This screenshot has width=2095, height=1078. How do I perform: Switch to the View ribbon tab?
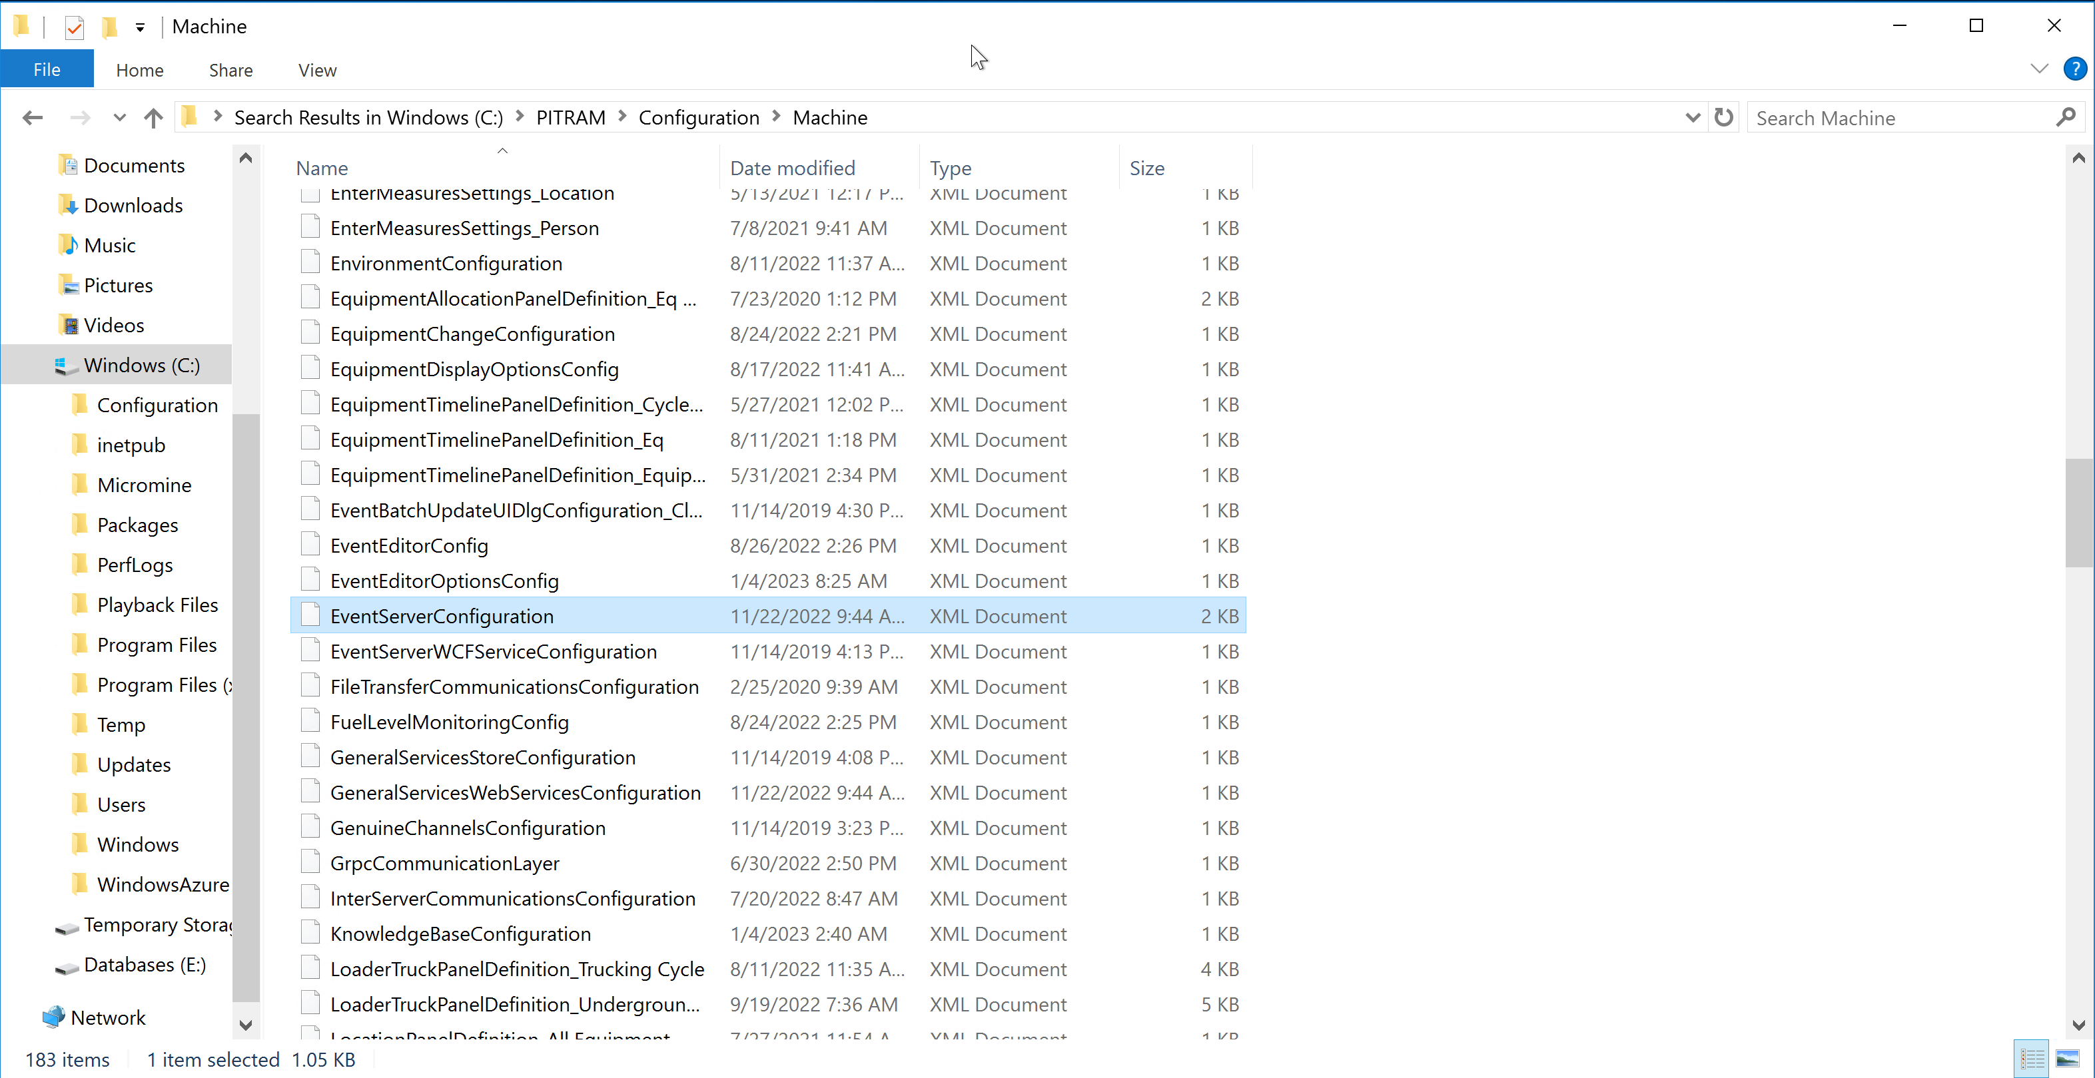click(316, 70)
